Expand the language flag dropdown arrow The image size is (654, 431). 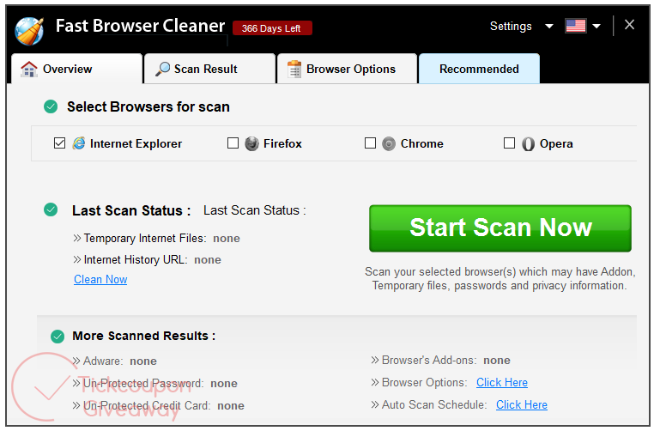[x=596, y=27]
